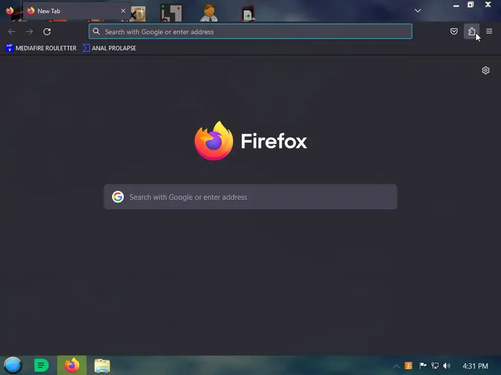Click the page search box with Google logo
501x375 pixels.
click(x=250, y=197)
